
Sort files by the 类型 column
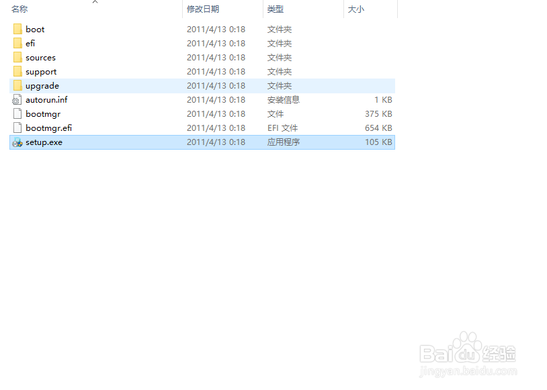coord(274,9)
